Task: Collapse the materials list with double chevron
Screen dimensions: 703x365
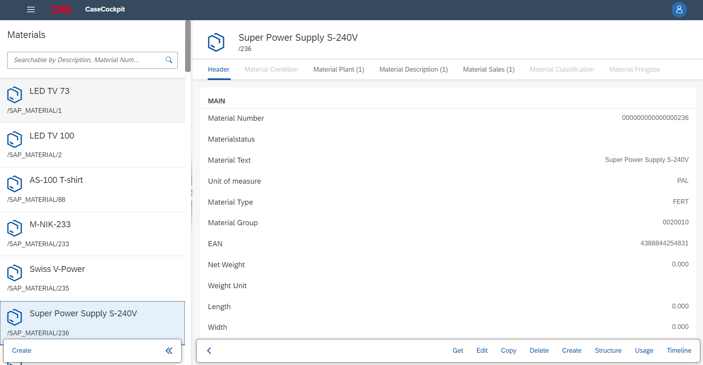Action: (169, 350)
